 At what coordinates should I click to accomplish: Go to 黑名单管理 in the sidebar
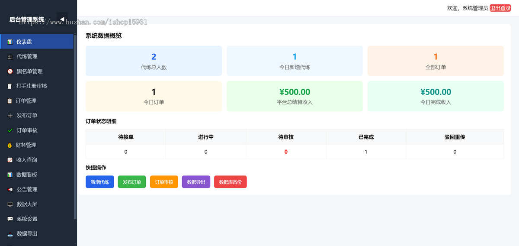pyautogui.click(x=37, y=71)
